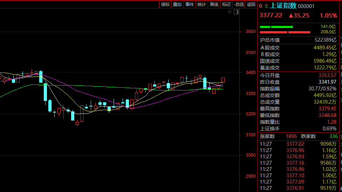Screen dimensions: 342x192
Task: Click the price change ▲35.25
Action: (299, 15)
